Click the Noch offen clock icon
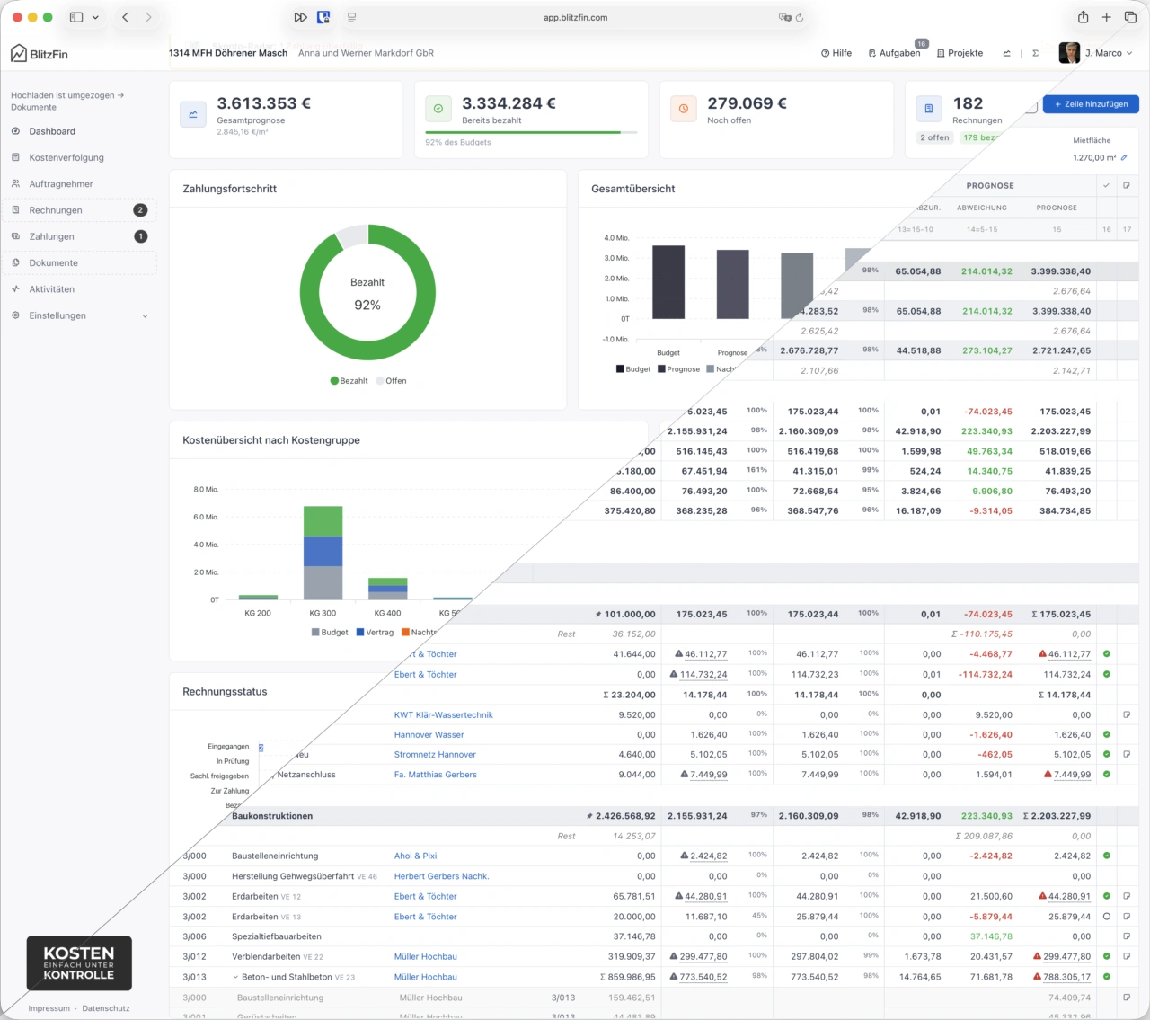The height and width of the screenshot is (1020, 1150). click(x=684, y=109)
